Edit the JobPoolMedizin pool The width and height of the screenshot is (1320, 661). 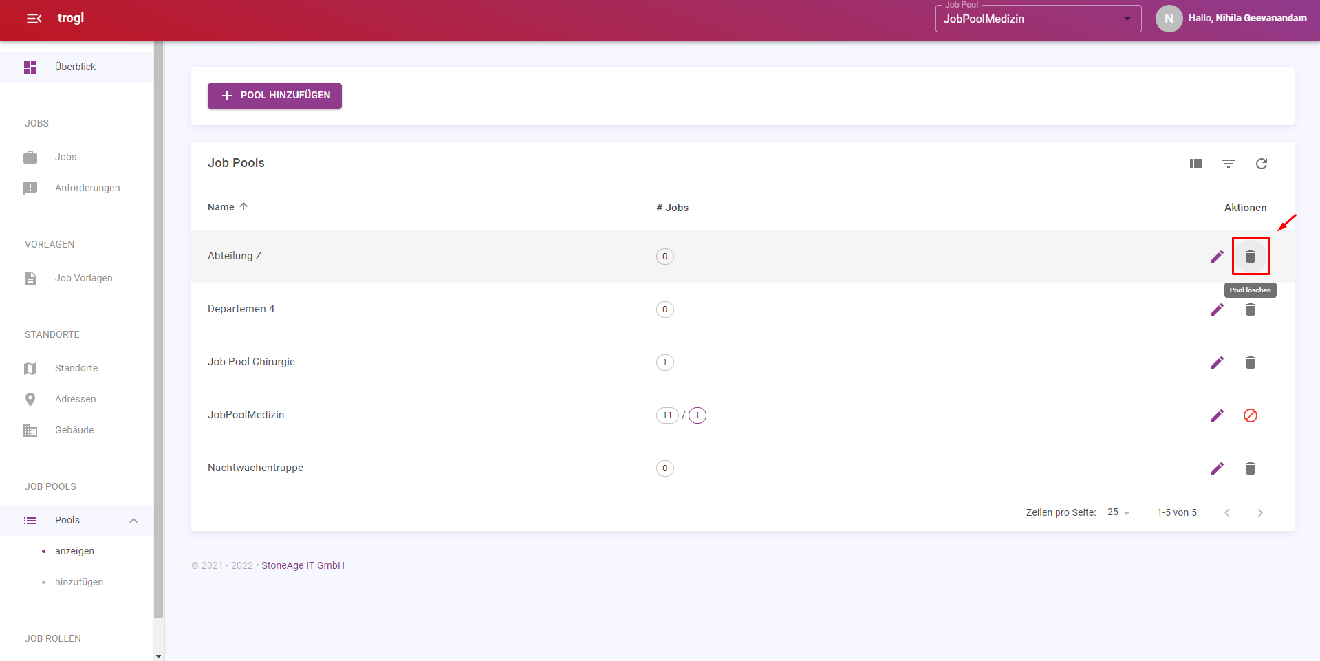point(1218,415)
